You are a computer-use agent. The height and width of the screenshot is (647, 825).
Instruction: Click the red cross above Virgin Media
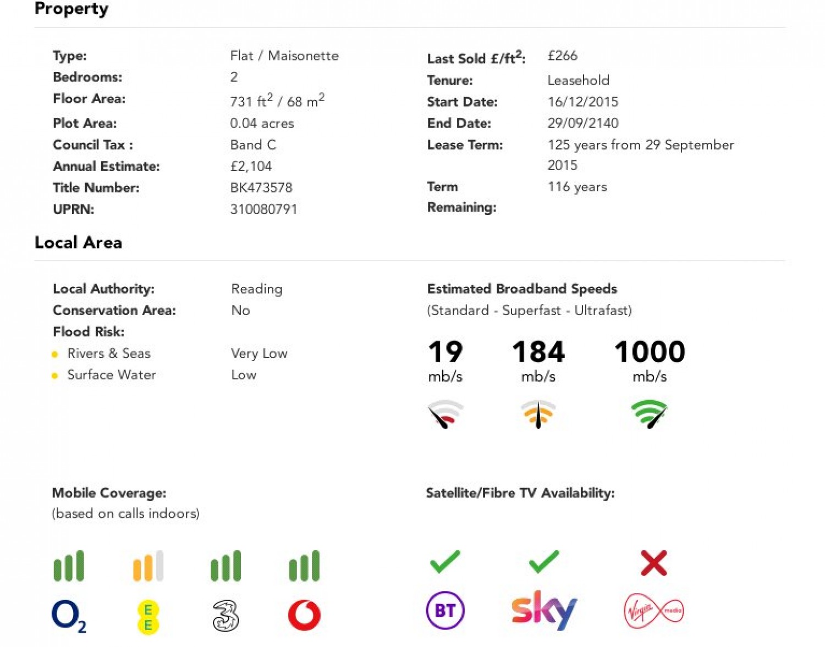point(654,563)
